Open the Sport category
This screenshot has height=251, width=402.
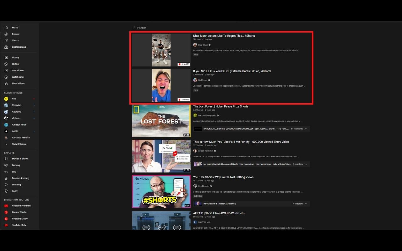(x=14, y=191)
